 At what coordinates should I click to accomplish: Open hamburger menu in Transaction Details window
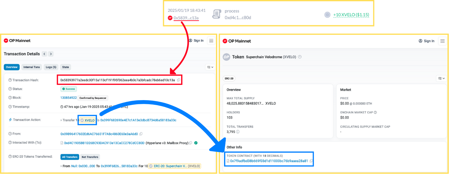211,40
